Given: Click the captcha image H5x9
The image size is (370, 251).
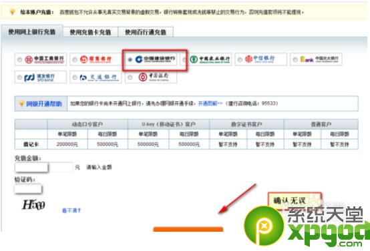Looking at the screenshot, I should click(x=33, y=204).
